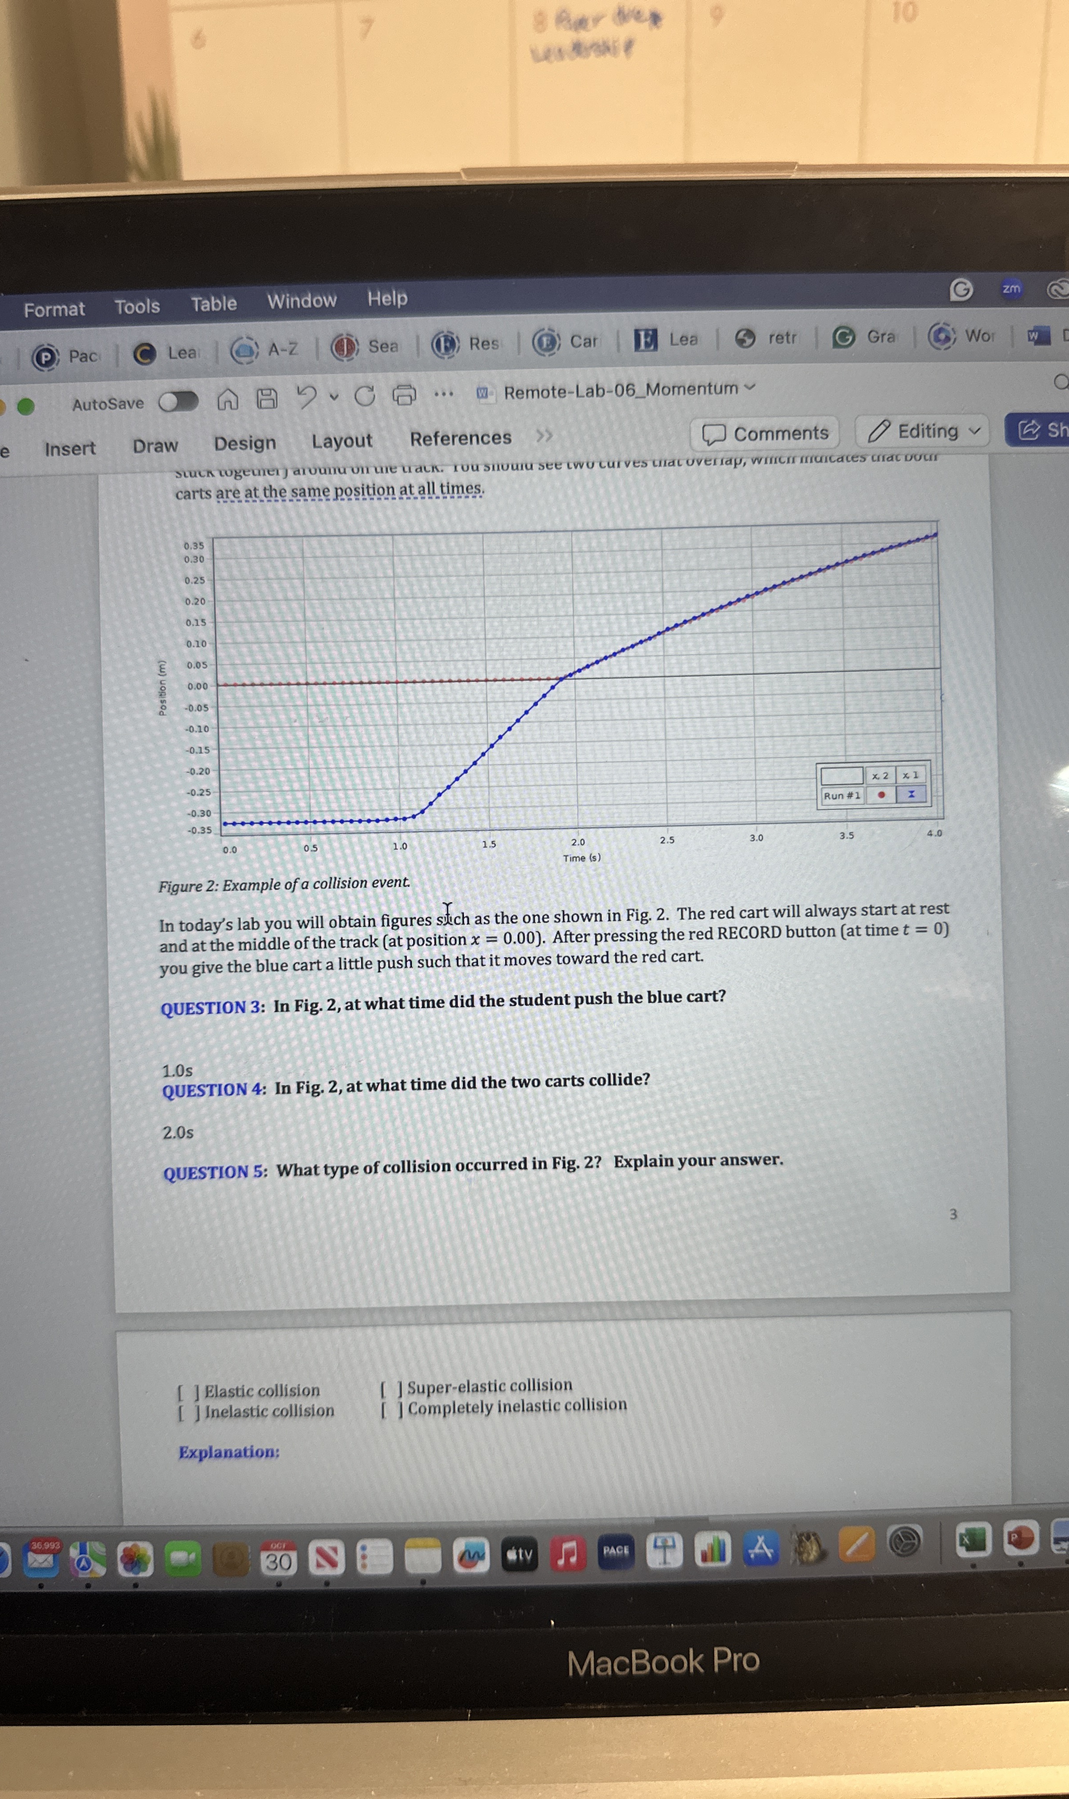Click the Print icon
Image resolution: width=1069 pixels, height=1799 pixels.
pos(404,395)
